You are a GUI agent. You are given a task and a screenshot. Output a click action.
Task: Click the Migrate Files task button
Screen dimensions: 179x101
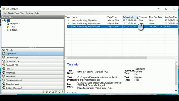coord(32,54)
